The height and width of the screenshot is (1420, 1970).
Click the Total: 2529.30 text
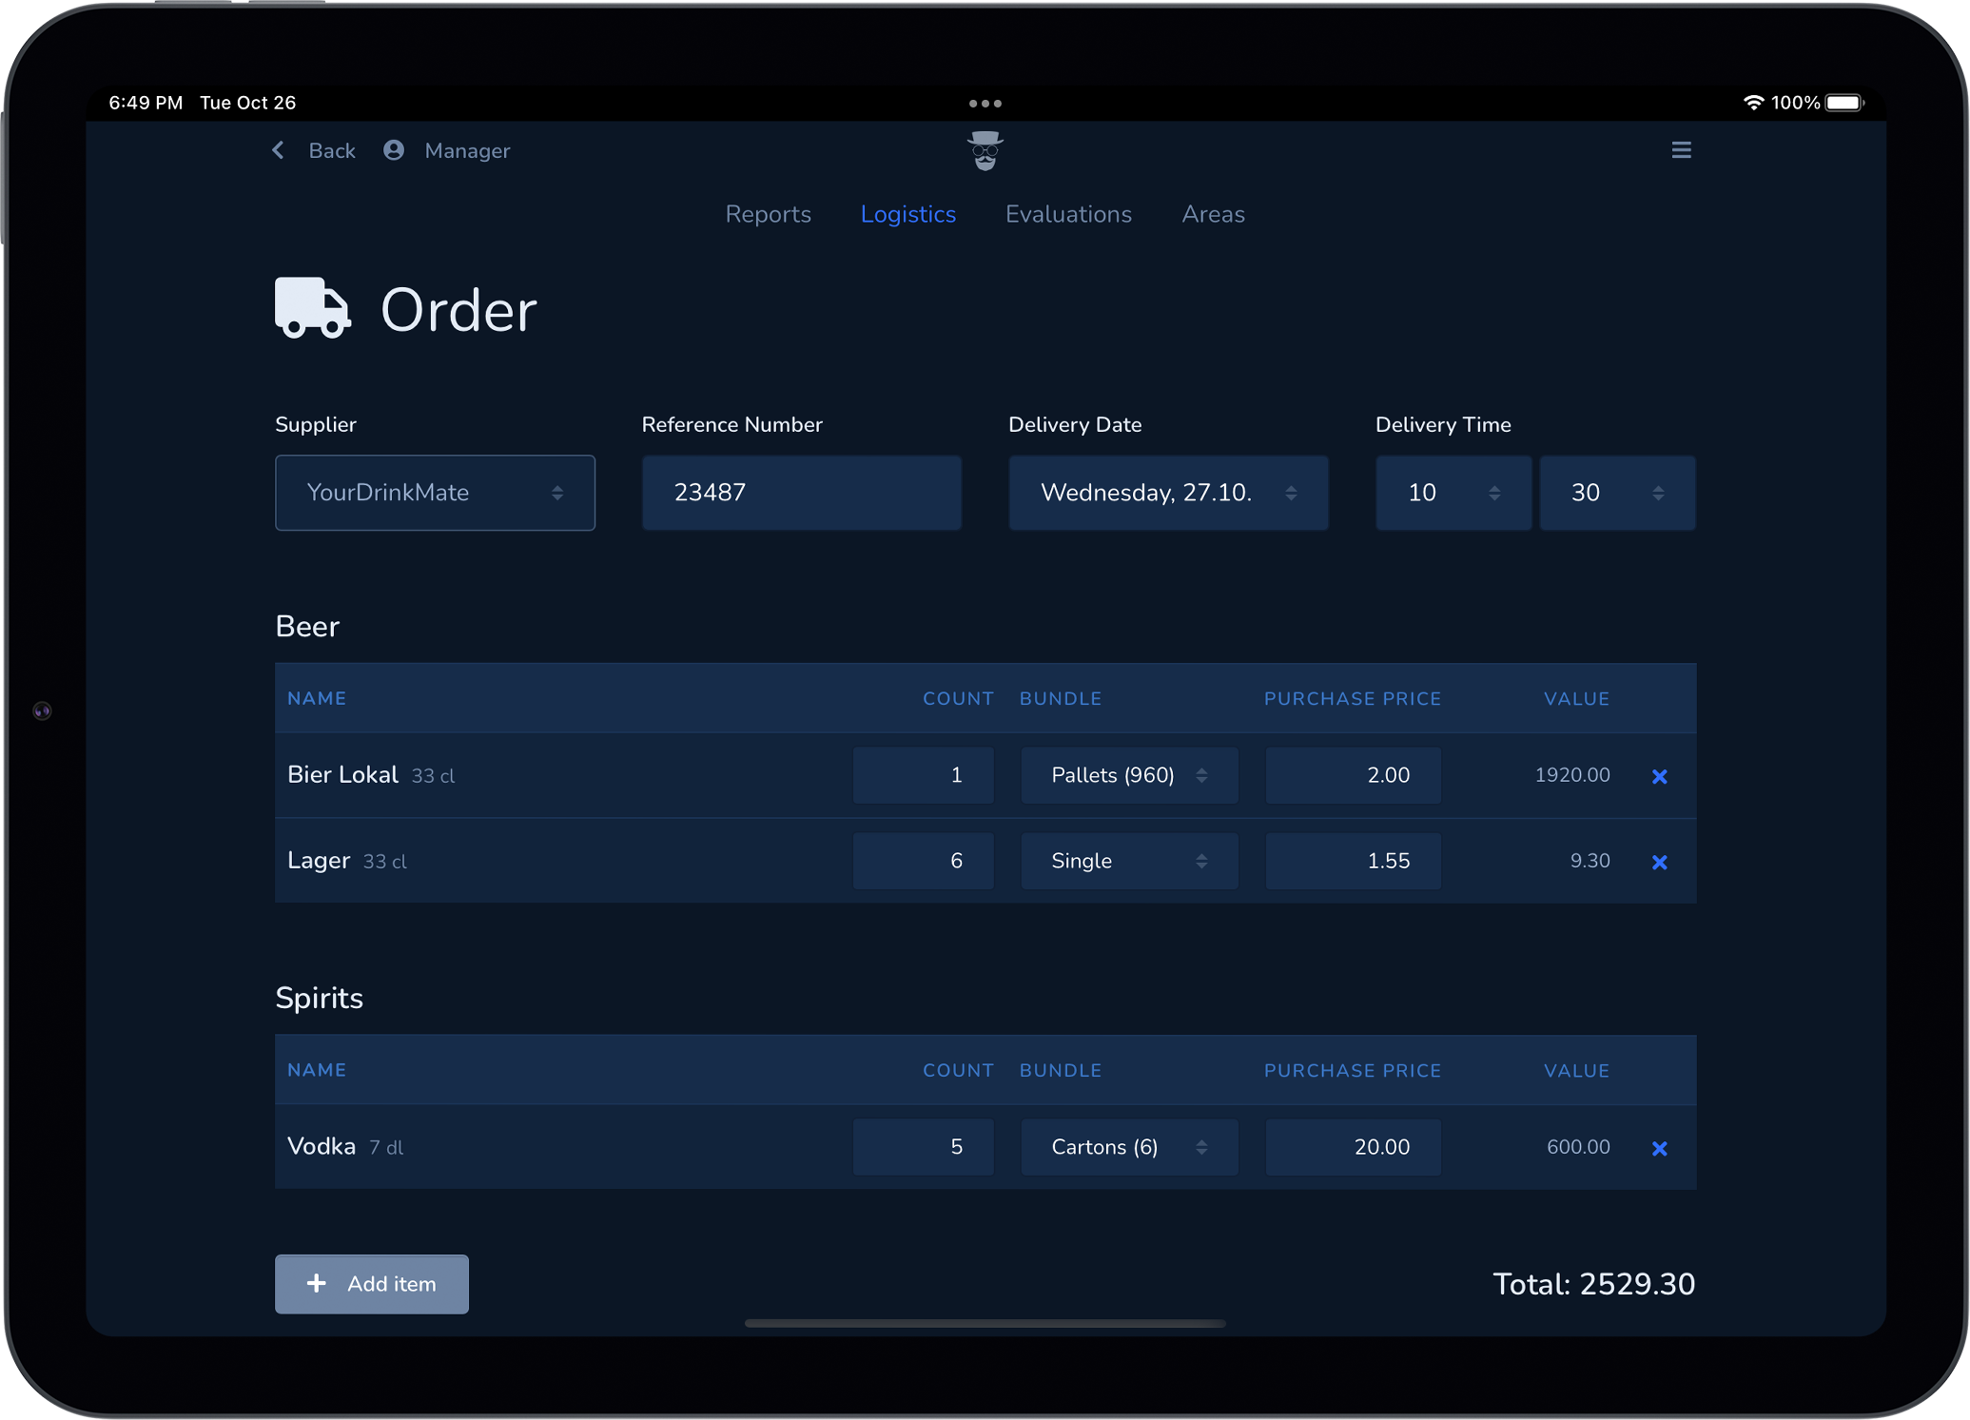(x=1593, y=1284)
